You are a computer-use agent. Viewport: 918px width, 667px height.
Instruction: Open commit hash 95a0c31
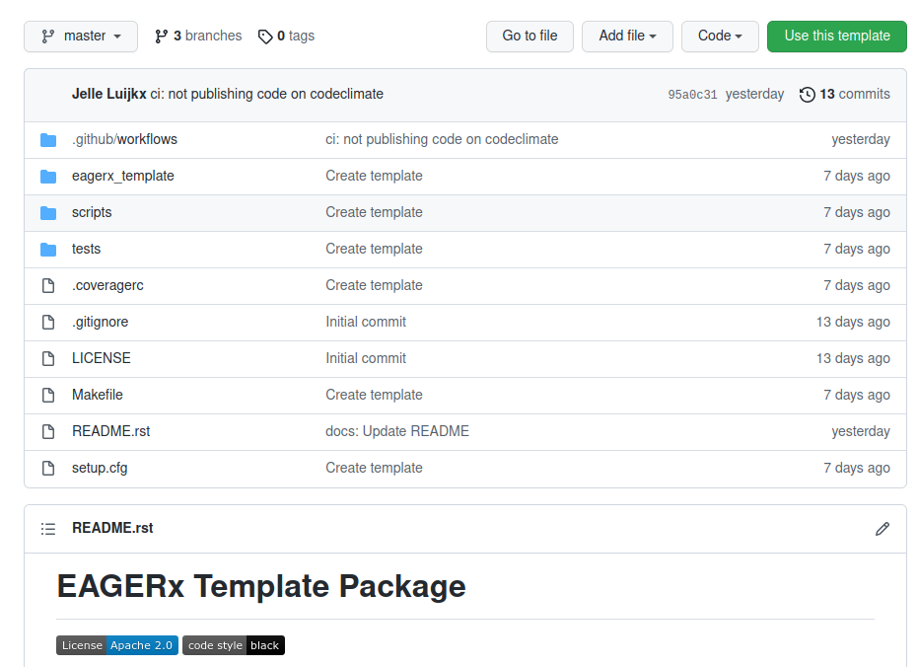692,95
